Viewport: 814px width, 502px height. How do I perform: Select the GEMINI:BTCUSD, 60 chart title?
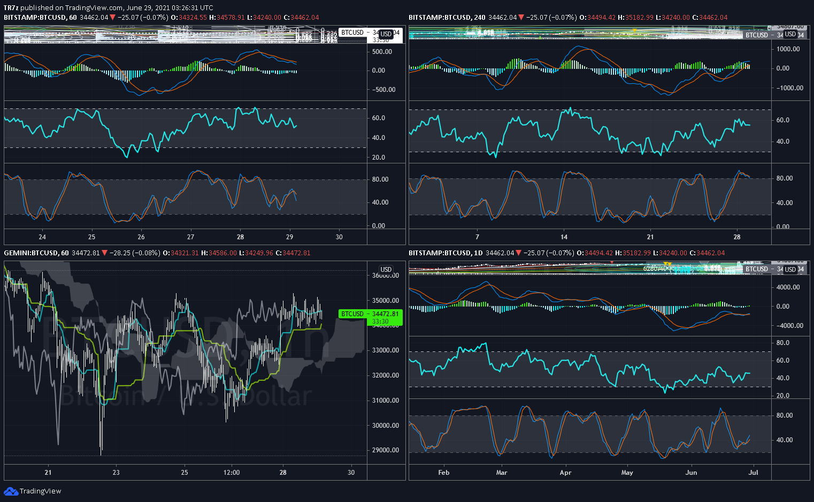pos(36,253)
